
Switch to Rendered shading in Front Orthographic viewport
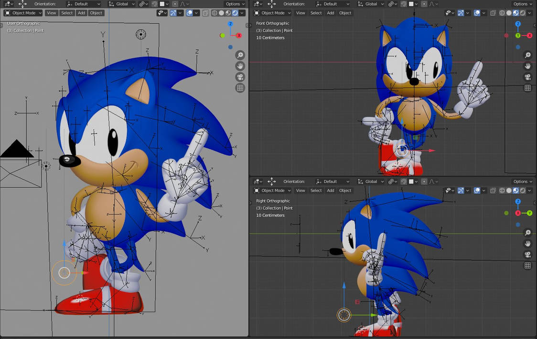[x=523, y=13]
